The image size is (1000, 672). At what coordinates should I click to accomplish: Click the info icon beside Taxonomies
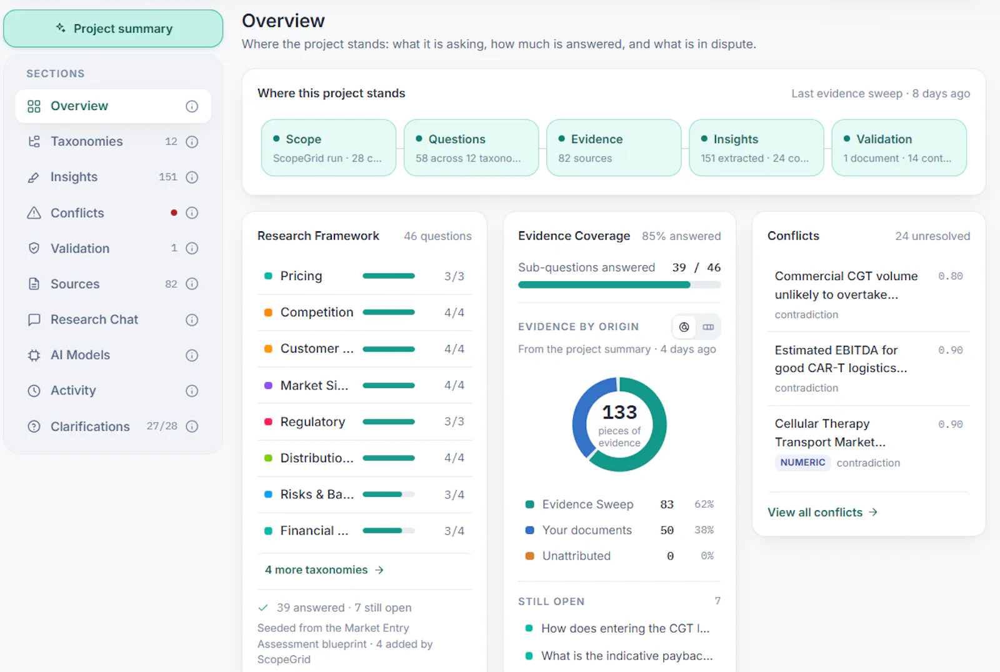[x=192, y=142]
